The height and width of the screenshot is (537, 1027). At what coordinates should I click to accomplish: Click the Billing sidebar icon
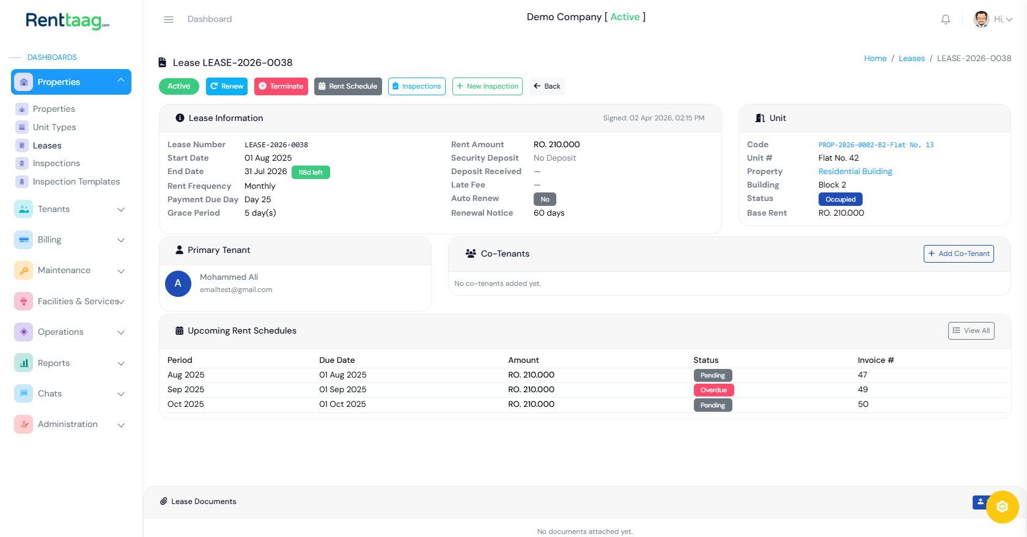pos(24,239)
